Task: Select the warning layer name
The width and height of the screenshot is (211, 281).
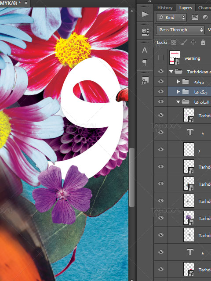Action: click(x=193, y=58)
